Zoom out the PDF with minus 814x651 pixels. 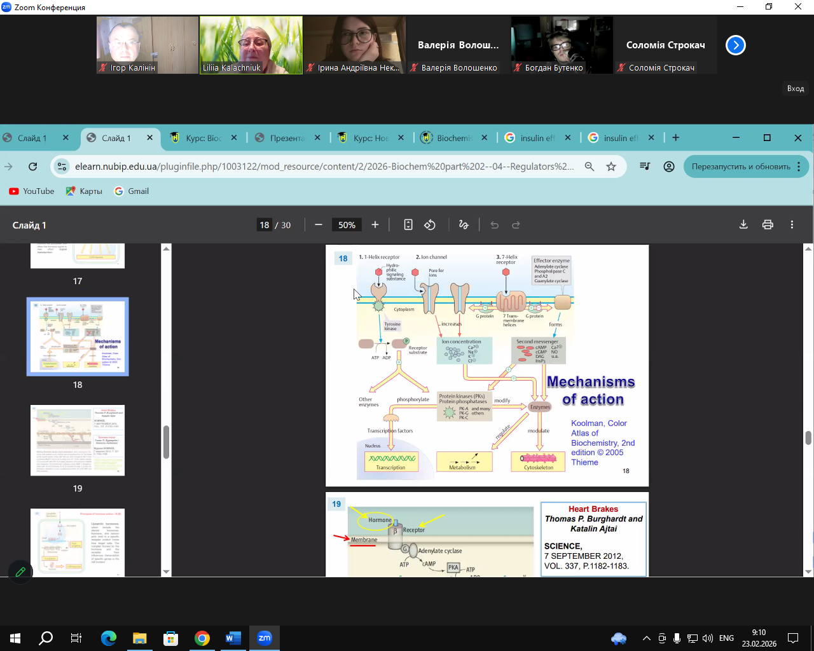(319, 224)
